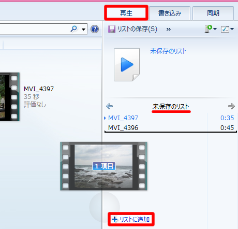
Task: Expand the play-to dropdown arrow
Action: (215, 29)
